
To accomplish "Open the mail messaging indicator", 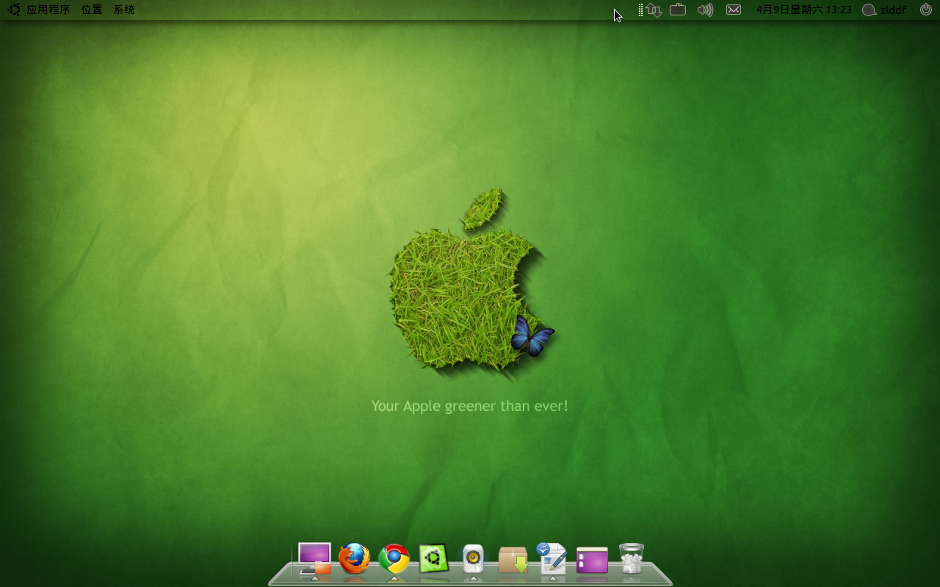I will point(734,10).
